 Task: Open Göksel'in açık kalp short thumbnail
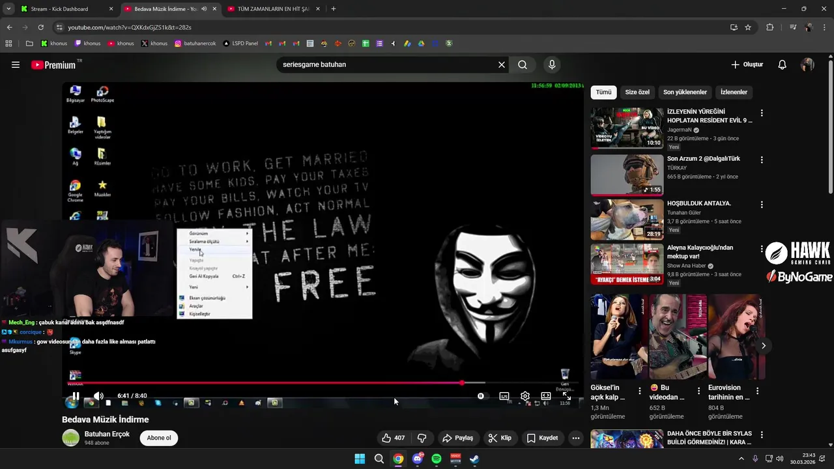(619, 336)
